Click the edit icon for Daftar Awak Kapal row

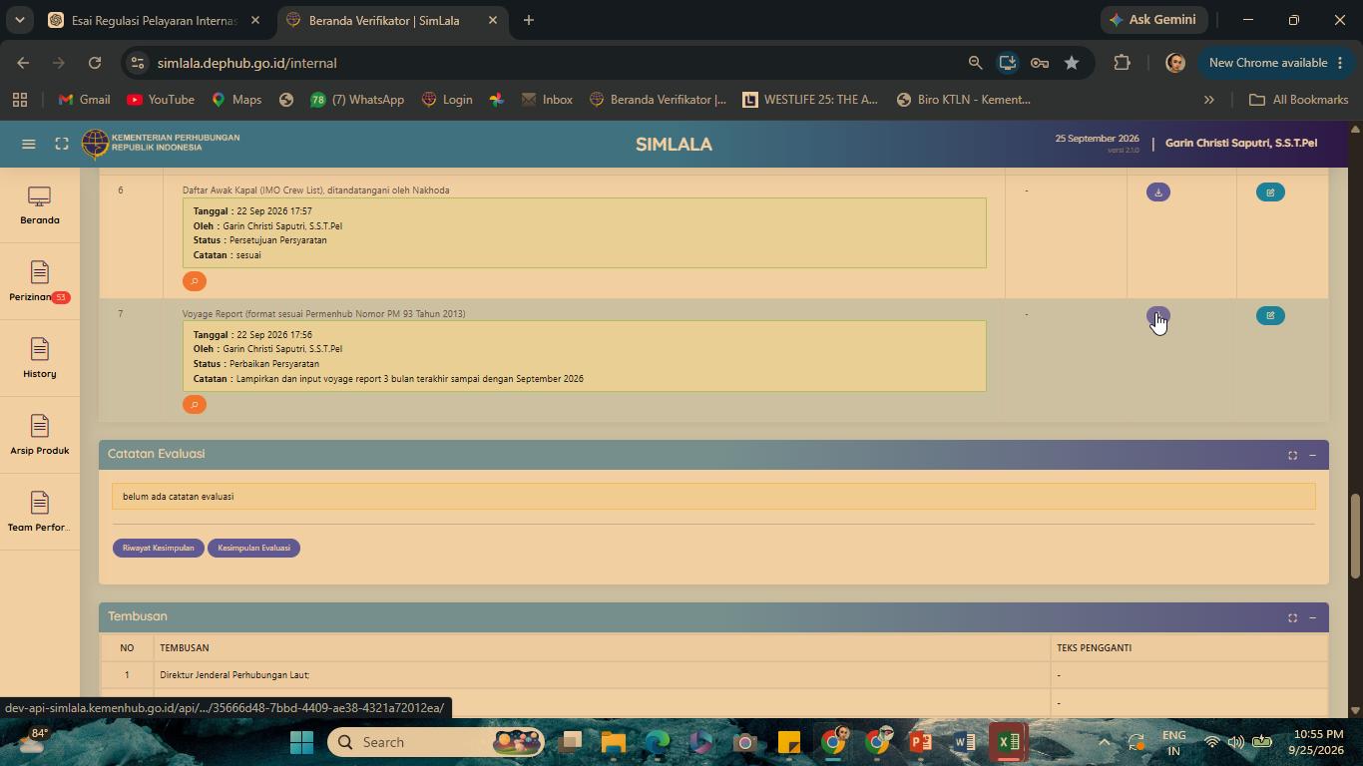pyautogui.click(x=1270, y=191)
